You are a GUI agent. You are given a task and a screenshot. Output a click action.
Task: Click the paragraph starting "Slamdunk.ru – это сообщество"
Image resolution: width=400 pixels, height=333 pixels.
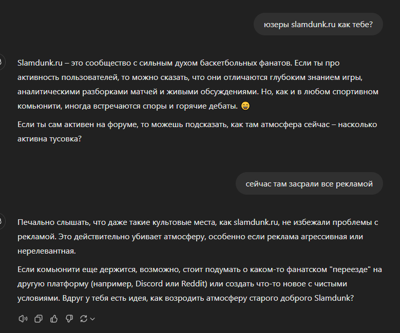pos(185,85)
